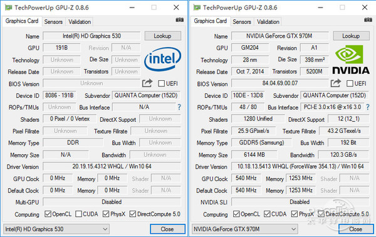Toggle DirectCompute 5.0 checkbox in NVIDIA window
Screen dimensions: 376x237
(x=321, y=214)
